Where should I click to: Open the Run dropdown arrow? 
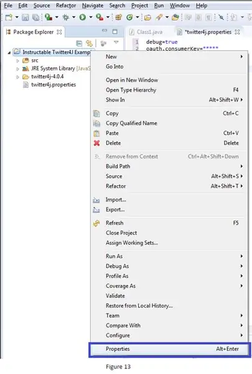coord(91,17)
